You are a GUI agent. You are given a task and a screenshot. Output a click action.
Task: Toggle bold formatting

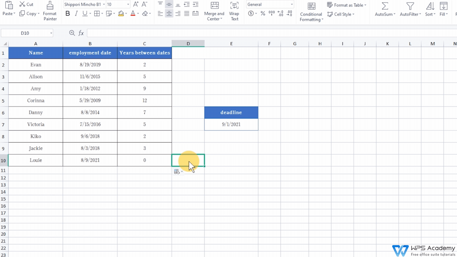tap(68, 13)
